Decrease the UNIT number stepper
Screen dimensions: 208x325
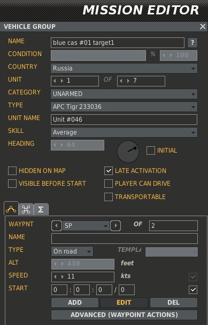(x=55, y=81)
